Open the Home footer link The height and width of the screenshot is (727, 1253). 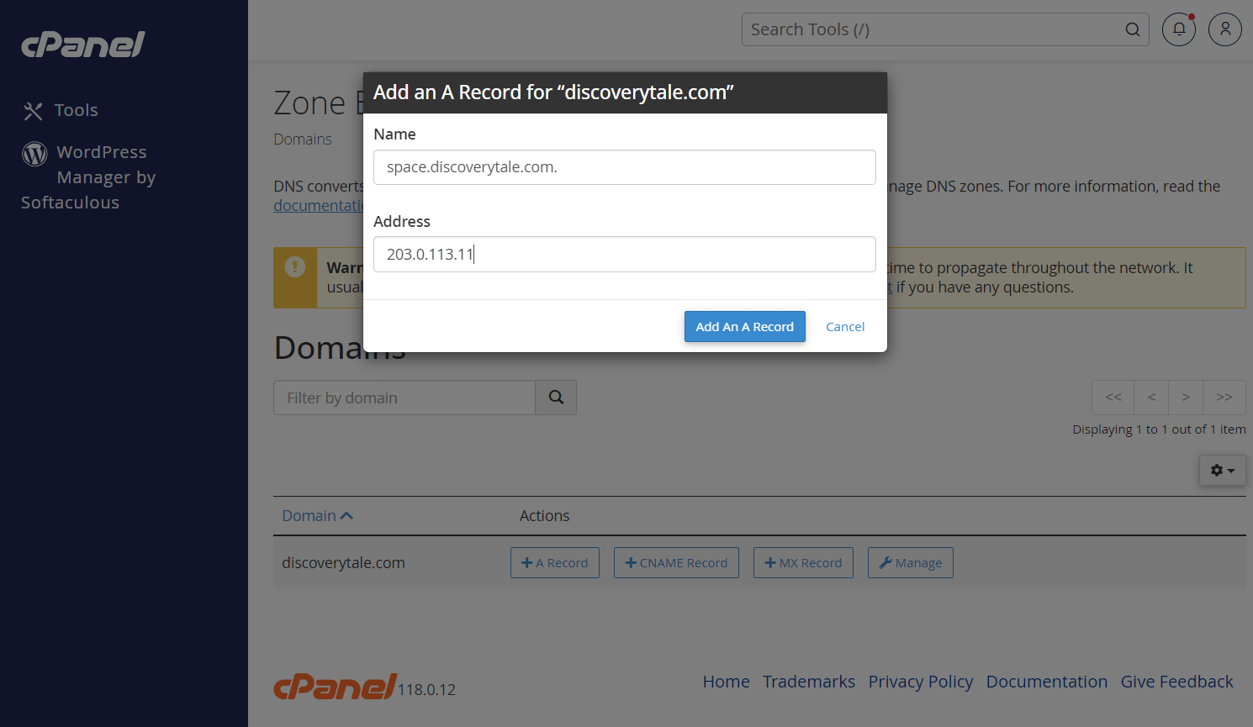727,682
